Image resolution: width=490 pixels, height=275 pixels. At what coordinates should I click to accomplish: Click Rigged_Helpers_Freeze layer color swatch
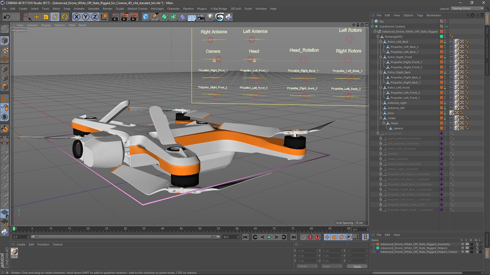[x=378, y=252]
